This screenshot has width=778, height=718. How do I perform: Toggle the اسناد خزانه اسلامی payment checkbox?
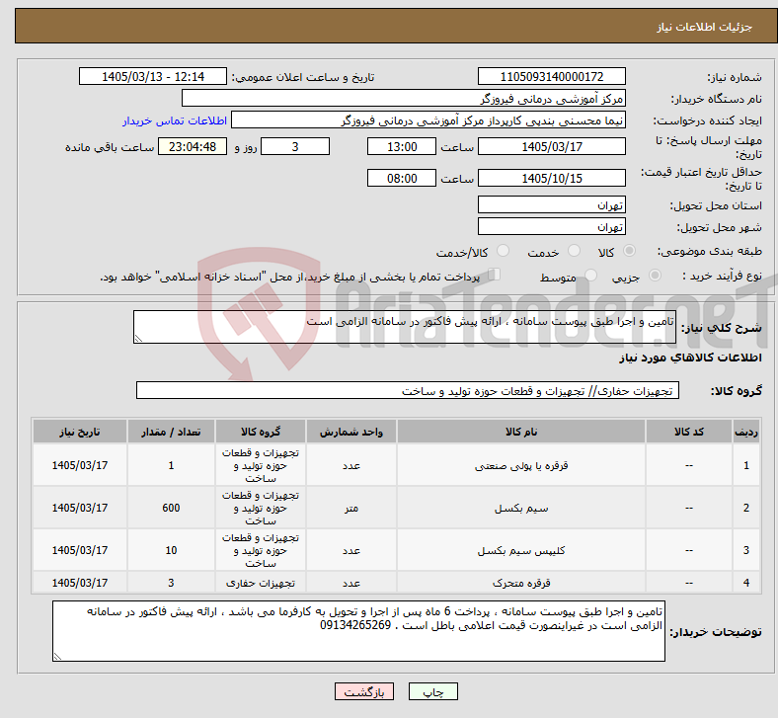(495, 275)
